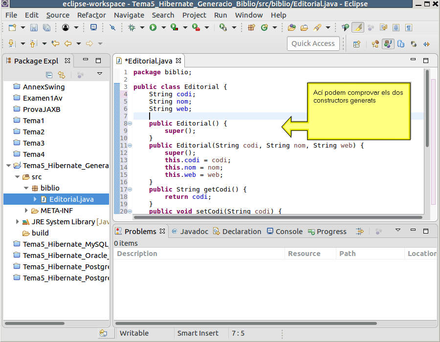Open the Refactor menu

[91, 15]
